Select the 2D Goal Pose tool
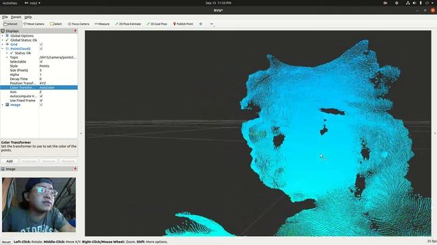The height and width of the screenshot is (245, 437). 157,24
